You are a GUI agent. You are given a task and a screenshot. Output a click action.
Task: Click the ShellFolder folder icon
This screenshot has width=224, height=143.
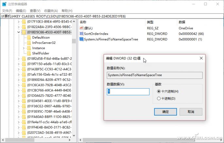pos(29,53)
